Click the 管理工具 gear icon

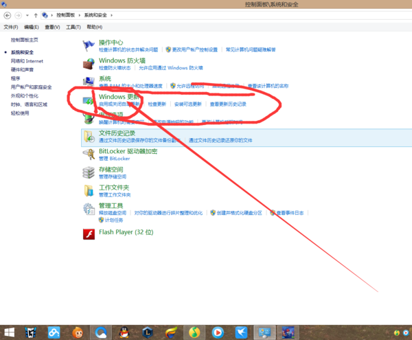coord(89,209)
